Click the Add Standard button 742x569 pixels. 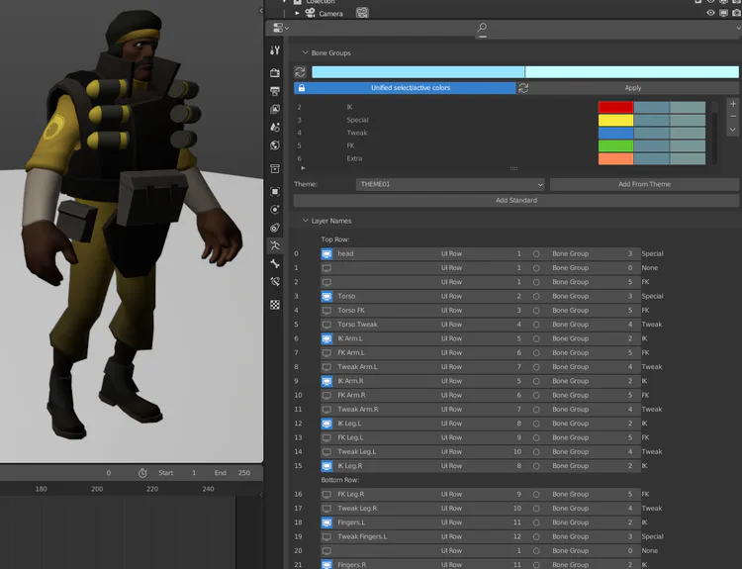pyautogui.click(x=516, y=200)
